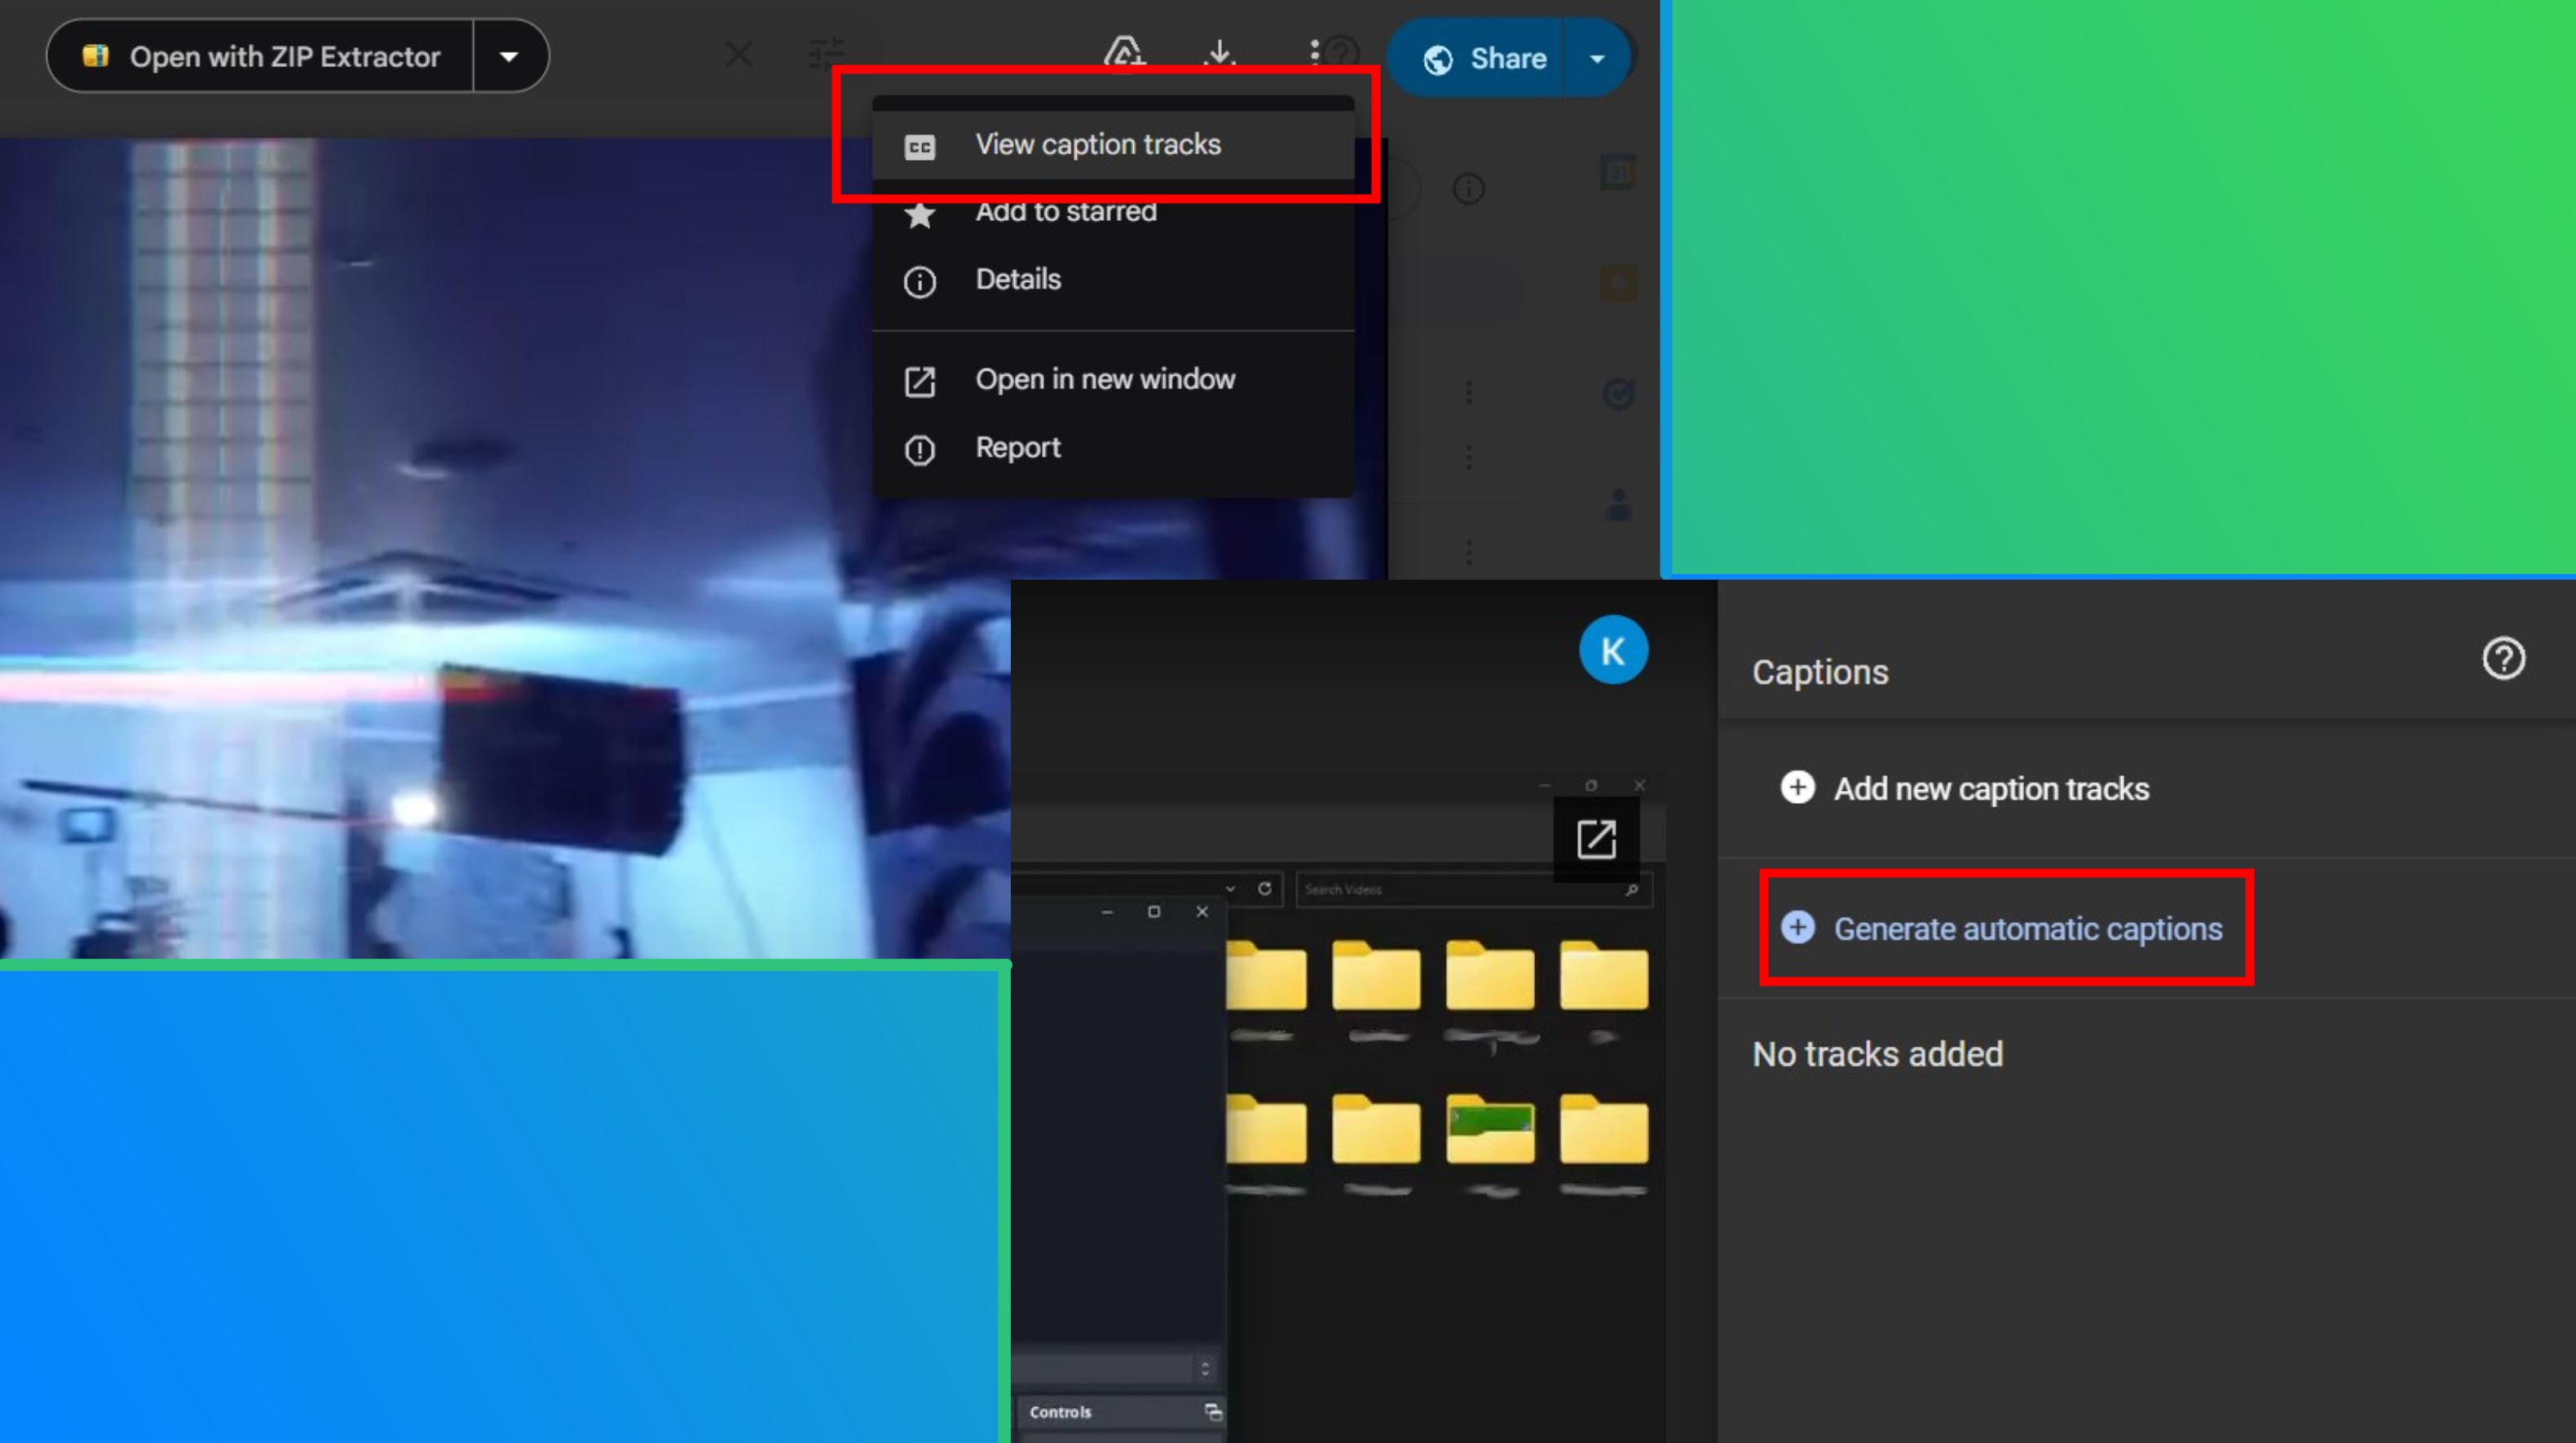Click the Add new caption tracks plus icon
The image size is (2576, 1443).
click(x=1799, y=788)
